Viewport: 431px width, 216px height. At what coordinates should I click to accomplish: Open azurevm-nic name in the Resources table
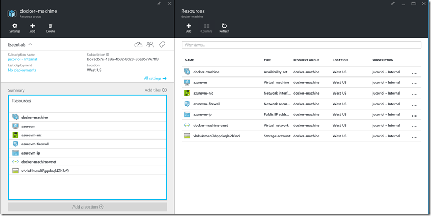coord(203,93)
